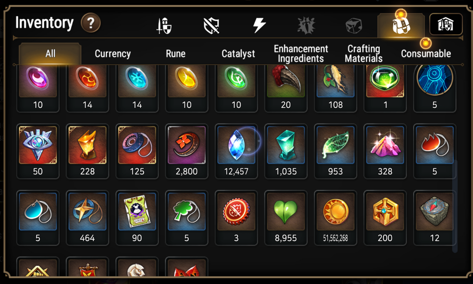Select the crossed-out shield category icon
Viewport: 473px width, 284px height.
click(211, 25)
